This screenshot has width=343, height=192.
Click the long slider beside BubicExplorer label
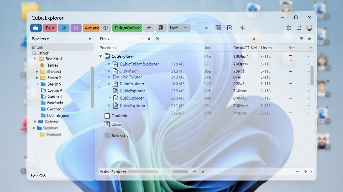pos(143,172)
